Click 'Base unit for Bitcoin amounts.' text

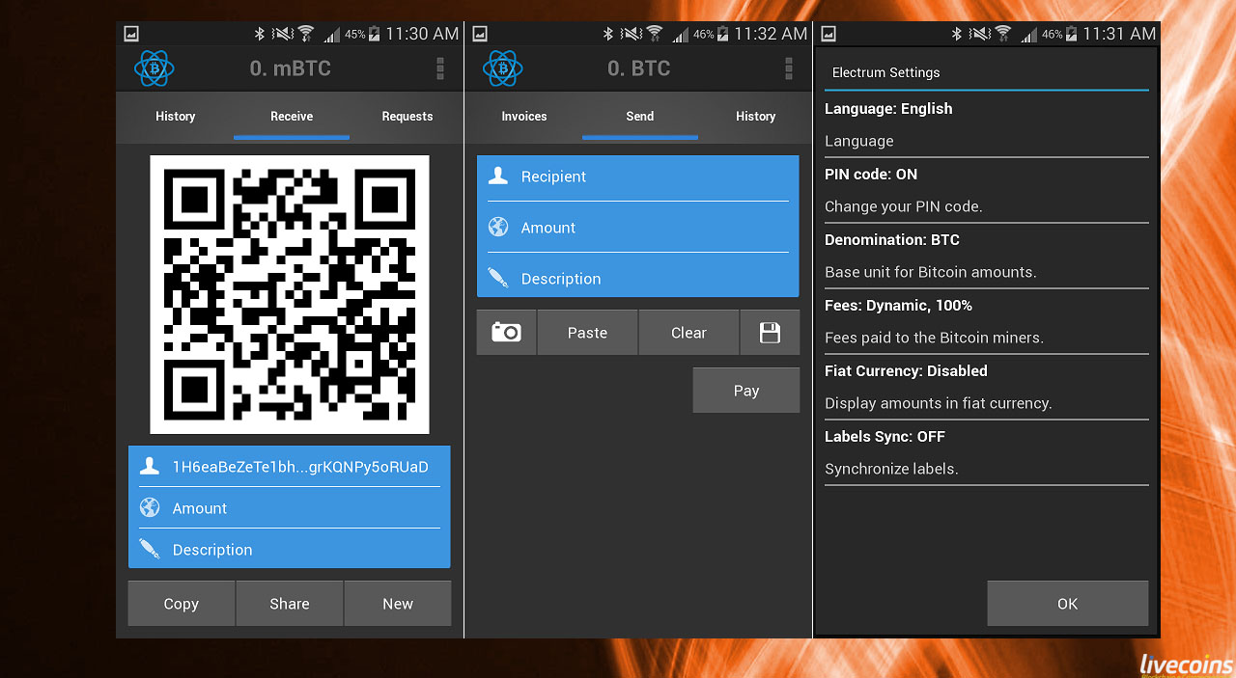pyautogui.click(x=931, y=272)
